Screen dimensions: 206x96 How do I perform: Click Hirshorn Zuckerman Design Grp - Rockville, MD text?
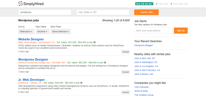pyautogui.click(x=42, y=63)
